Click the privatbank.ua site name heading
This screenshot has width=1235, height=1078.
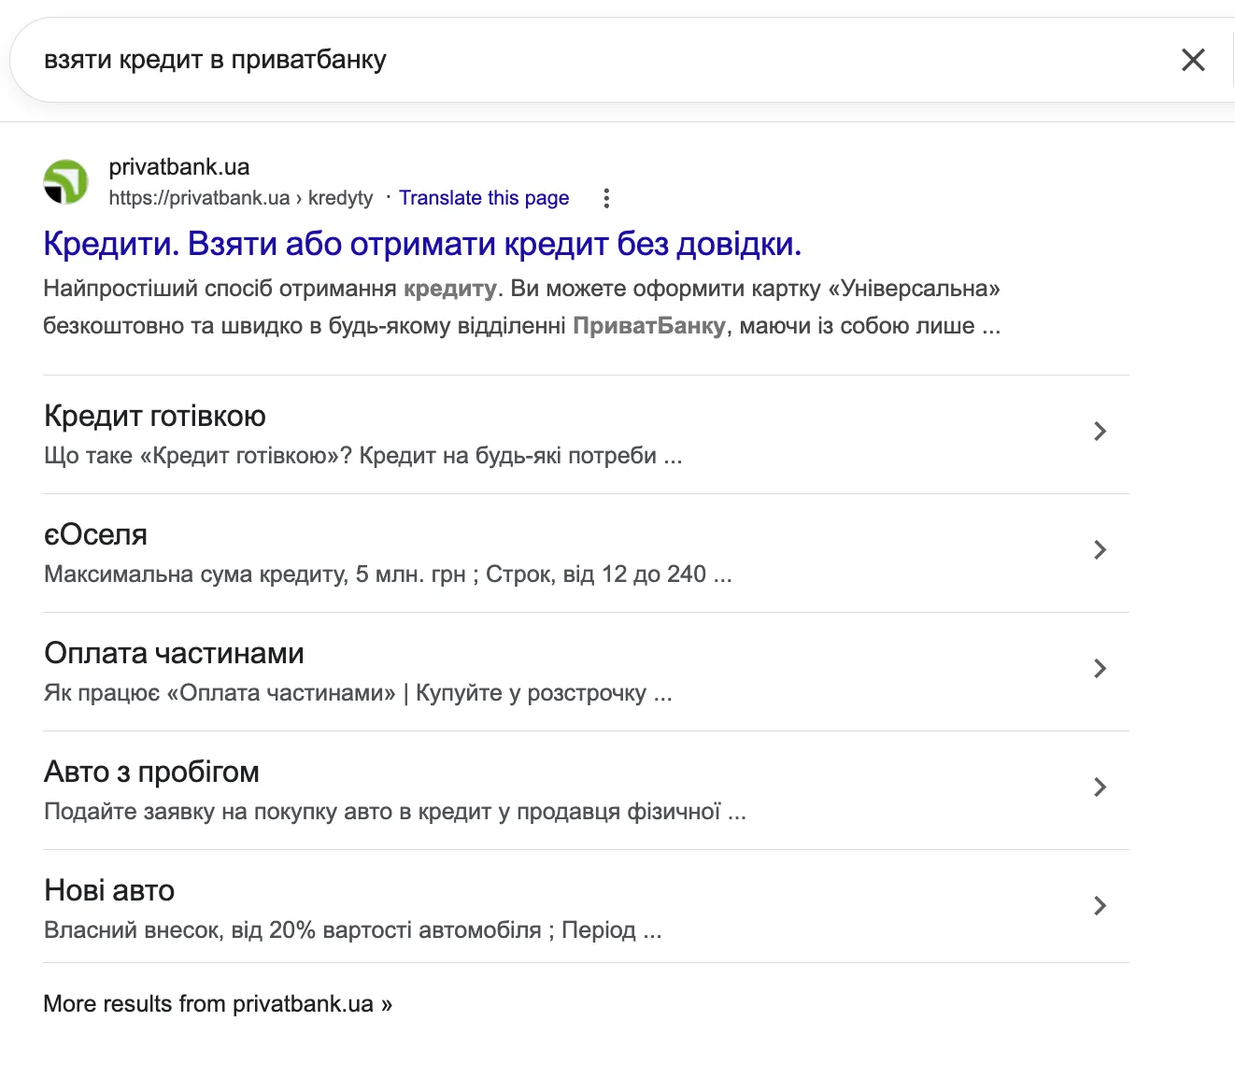click(178, 166)
